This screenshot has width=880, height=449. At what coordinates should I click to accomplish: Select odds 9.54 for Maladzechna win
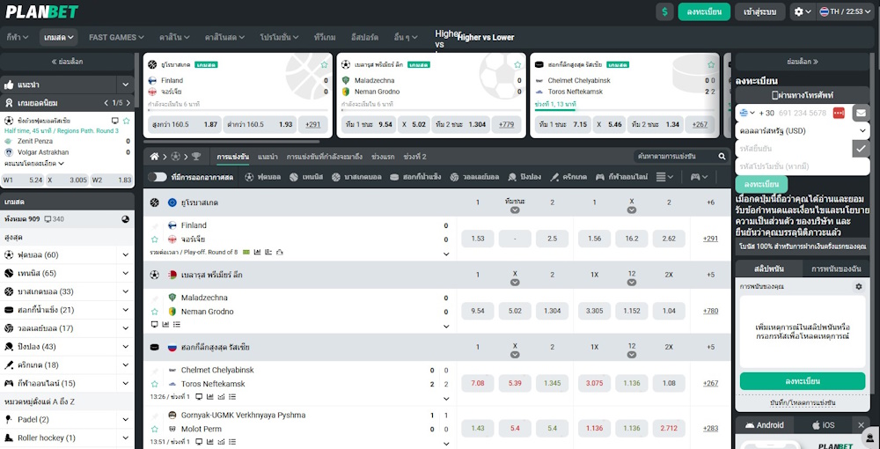click(x=478, y=311)
